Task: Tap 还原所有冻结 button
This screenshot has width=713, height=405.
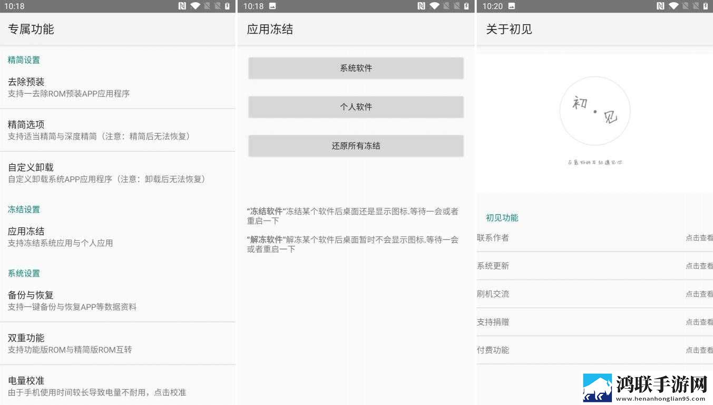Action: [356, 146]
